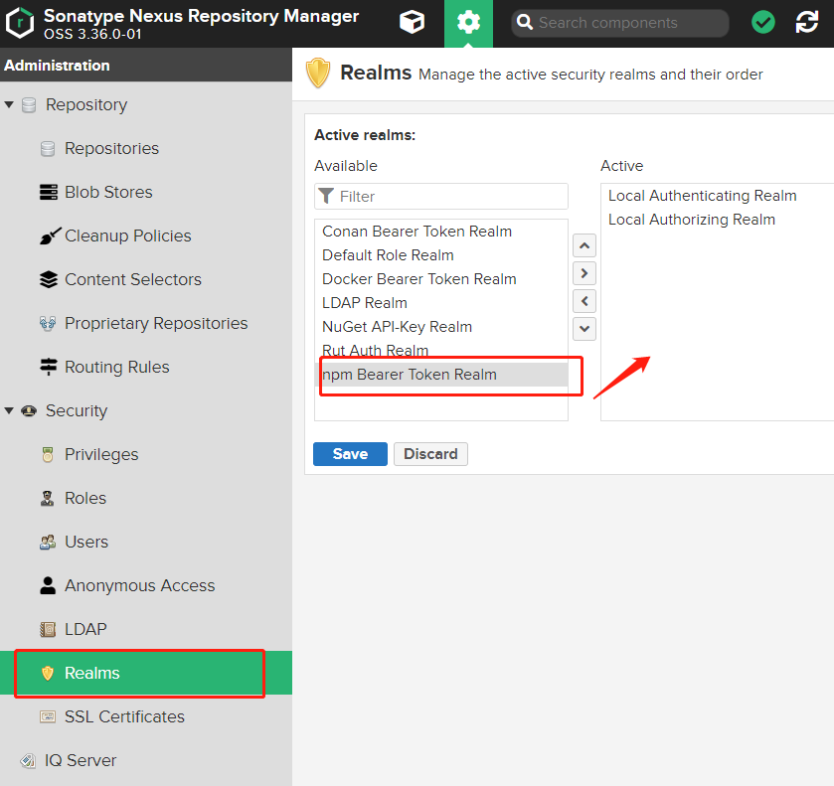Discard the realm changes

pos(430,454)
